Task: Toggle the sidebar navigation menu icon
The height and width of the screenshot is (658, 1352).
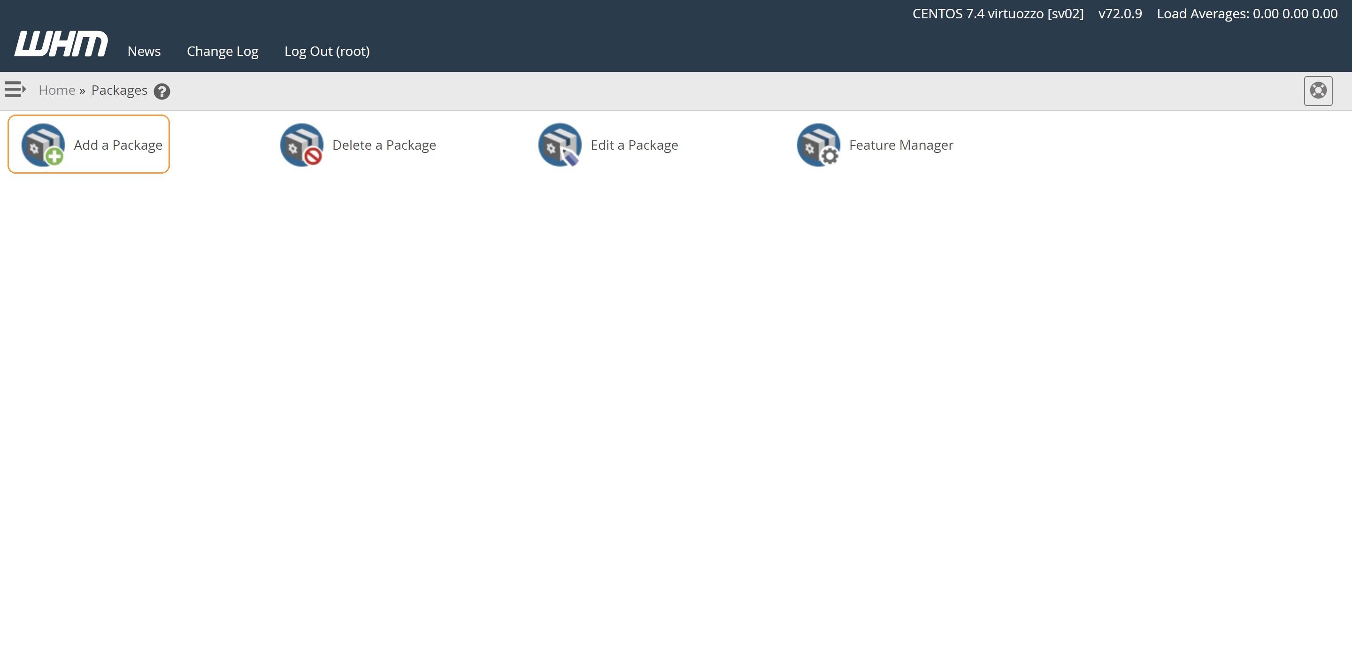Action: click(x=15, y=89)
